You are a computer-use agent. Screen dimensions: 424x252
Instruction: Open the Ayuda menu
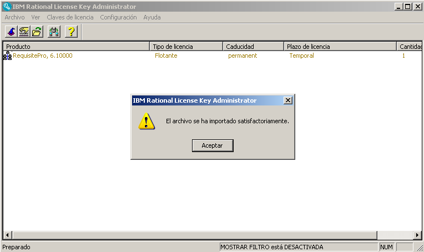coord(152,17)
